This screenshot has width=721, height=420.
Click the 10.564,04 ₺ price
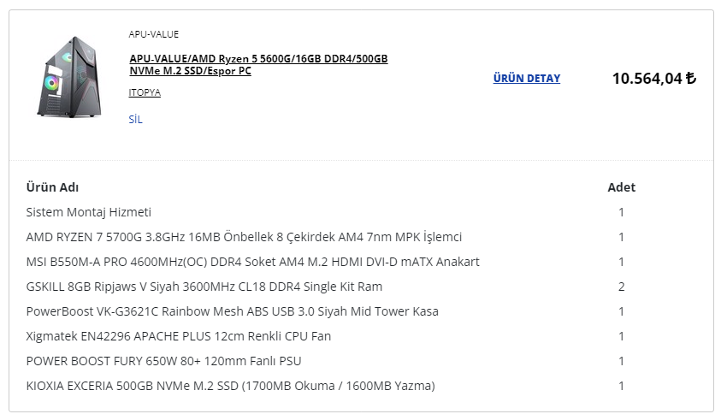pos(653,79)
